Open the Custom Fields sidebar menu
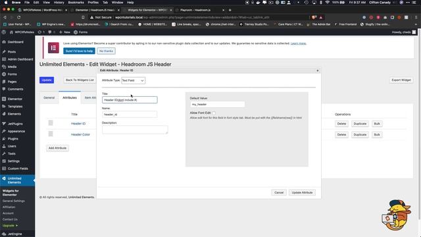 (x=18, y=169)
